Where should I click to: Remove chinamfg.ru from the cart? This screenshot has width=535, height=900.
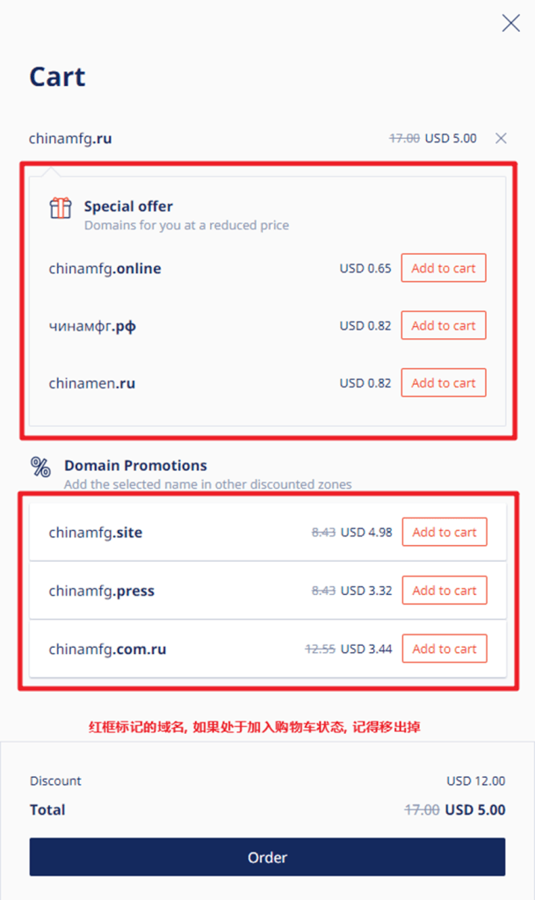[501, 138]
